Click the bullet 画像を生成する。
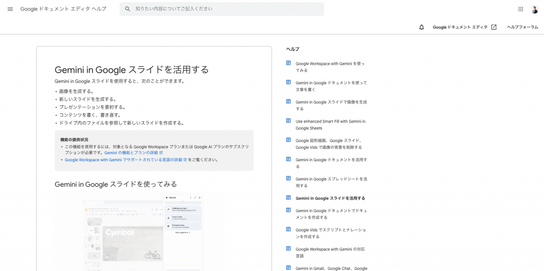 pos(76,92)
